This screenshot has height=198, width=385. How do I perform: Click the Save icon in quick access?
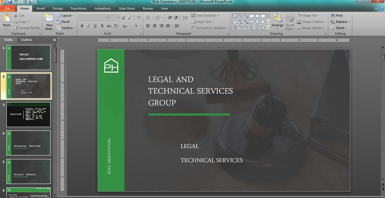point(10,2)
